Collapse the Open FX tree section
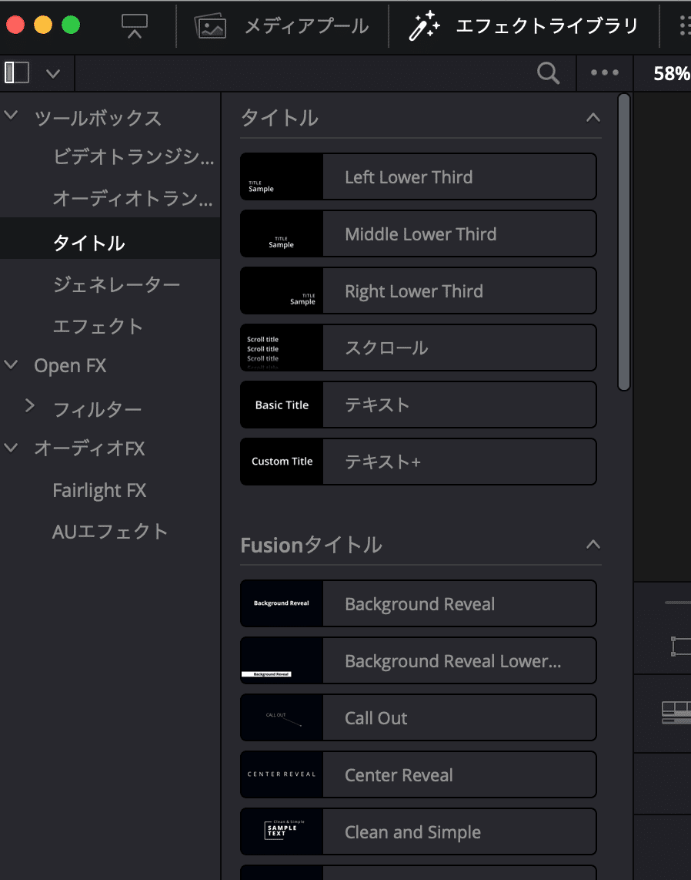 12,364
